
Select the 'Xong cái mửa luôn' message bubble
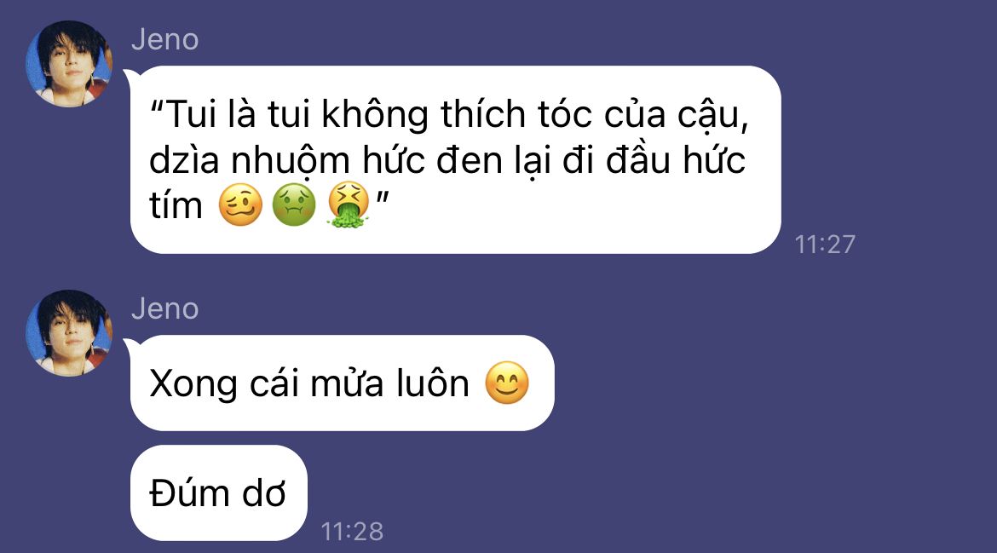click(x=342, y=383)
